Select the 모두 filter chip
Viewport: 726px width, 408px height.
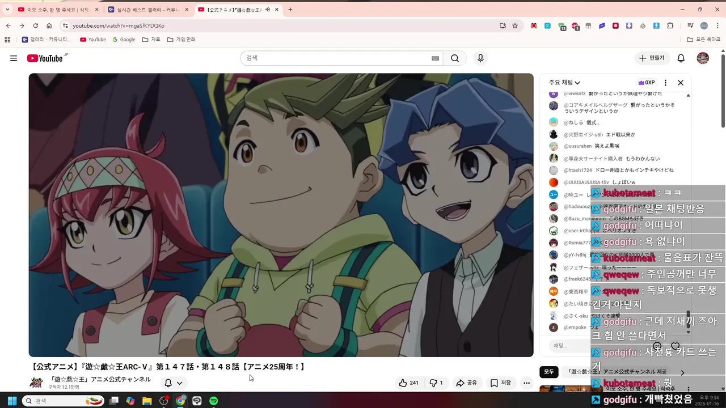click(549, 372)
